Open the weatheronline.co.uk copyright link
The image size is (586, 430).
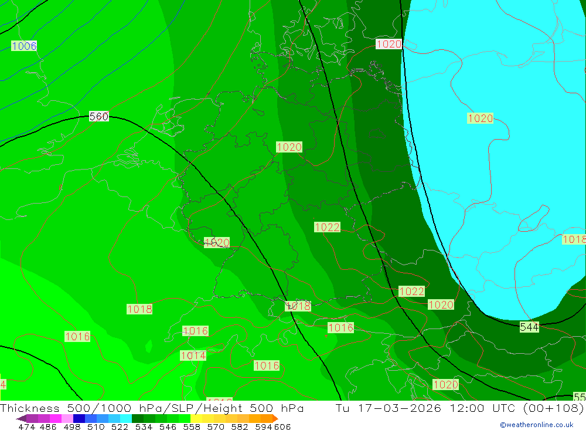pos(537,425)
